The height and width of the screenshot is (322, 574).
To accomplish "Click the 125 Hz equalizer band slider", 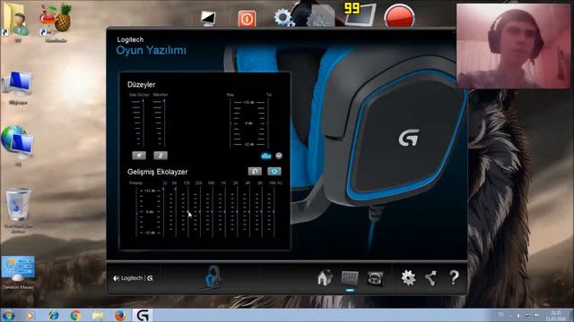I will 188,212.
